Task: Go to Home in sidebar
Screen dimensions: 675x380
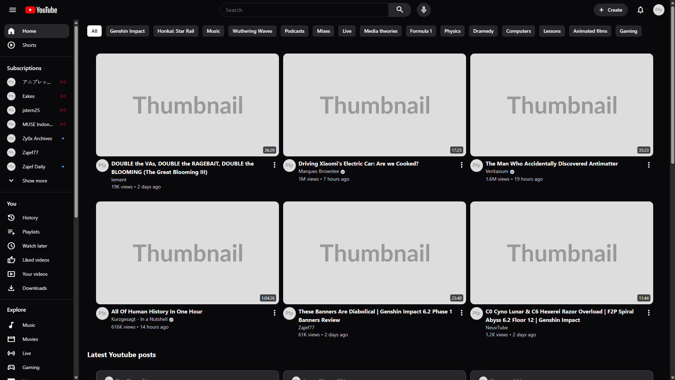Action: pos(37,31)
